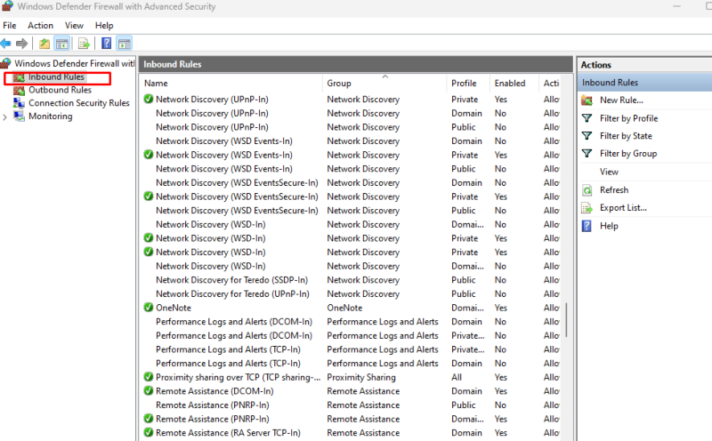Select Connection Security Rules in the tree
This screenshot has width=712, height=441.
coord(79,103)
